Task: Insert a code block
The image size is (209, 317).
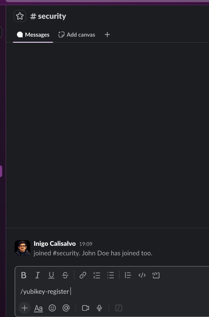Action: pos(156,275)
